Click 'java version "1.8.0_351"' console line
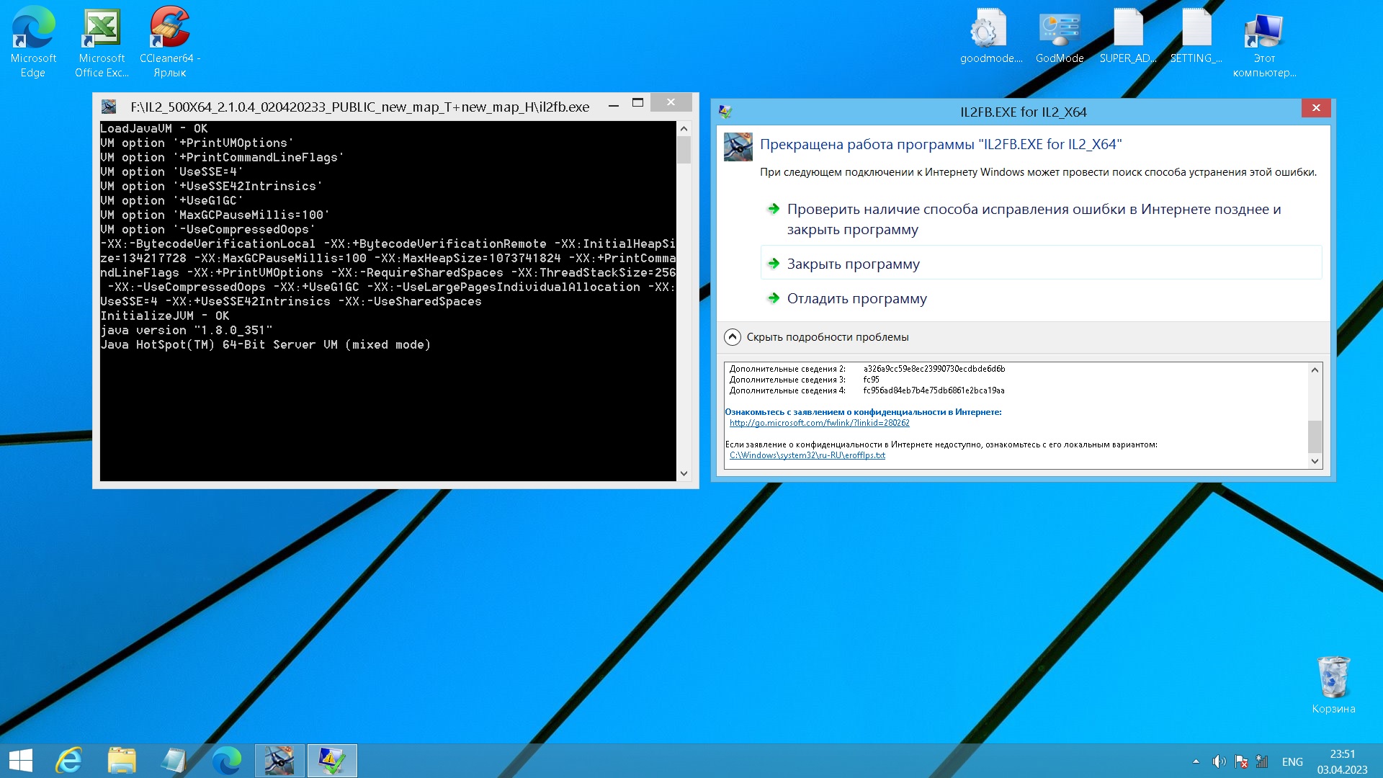The width and height of the screenshot is (1383, 778). click(187, 330)
